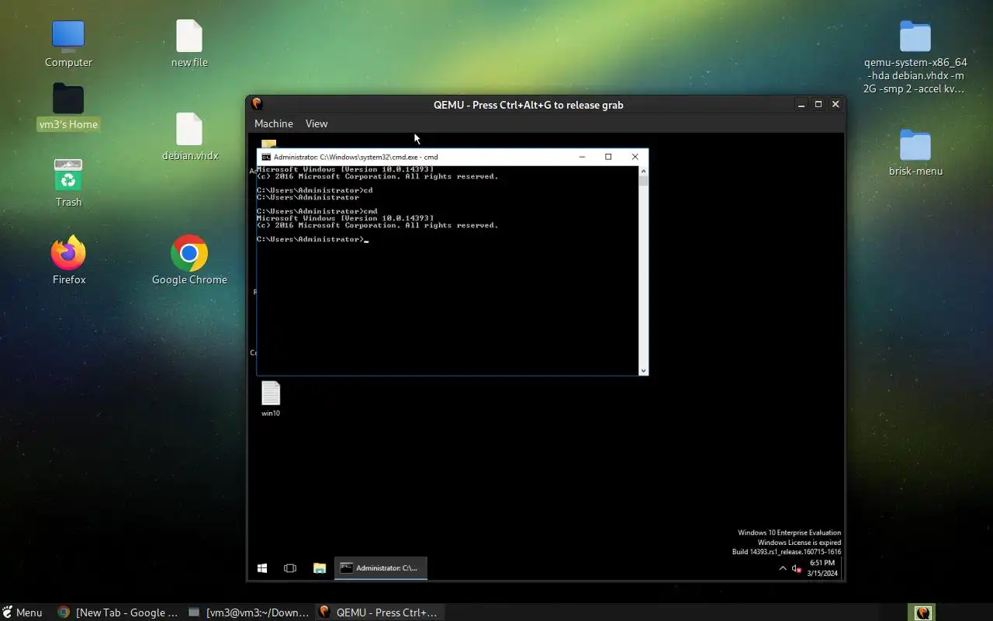Maximize the cmd.exe window
This screenshot has height=621, width=993.
click(x=608, y=157)
